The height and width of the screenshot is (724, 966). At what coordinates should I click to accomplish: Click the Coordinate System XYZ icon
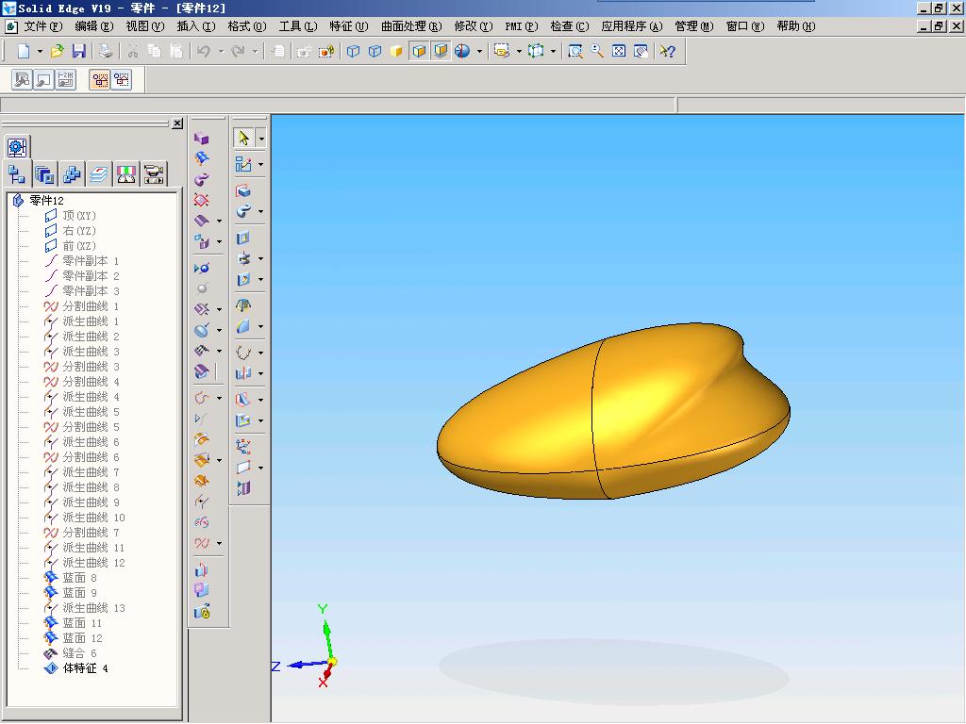click(243, 446)
